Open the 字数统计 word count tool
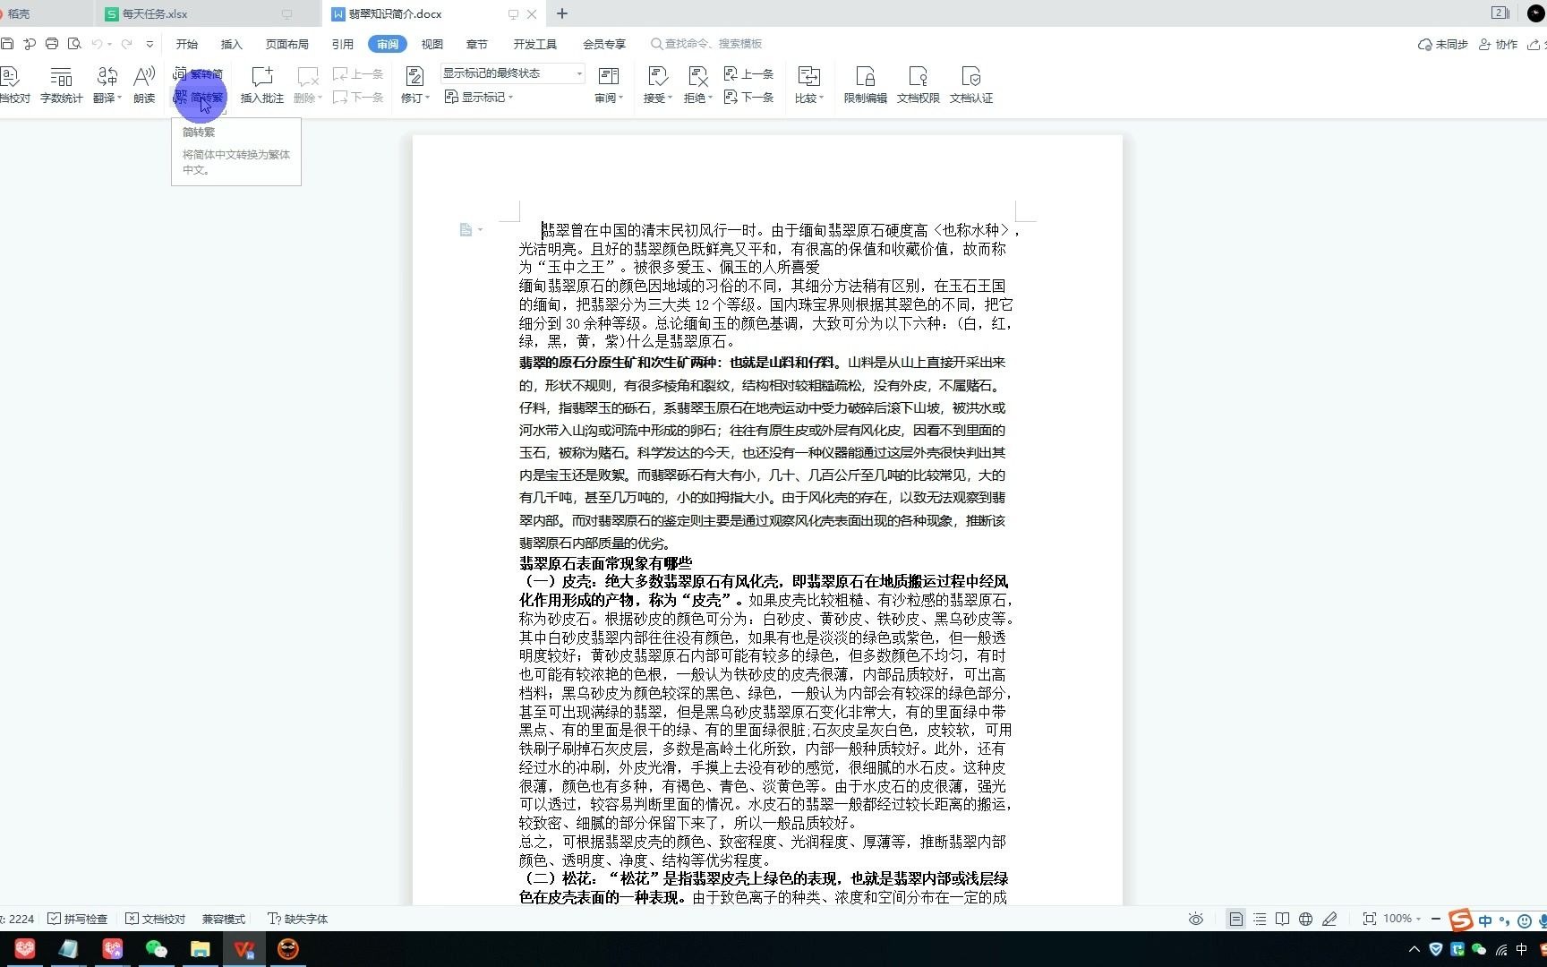The width and height of the screenshot is (1547, 967). [x=60, y=85]
